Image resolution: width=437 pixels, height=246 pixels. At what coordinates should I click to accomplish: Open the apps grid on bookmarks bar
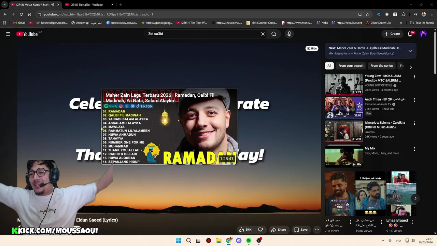4,23
